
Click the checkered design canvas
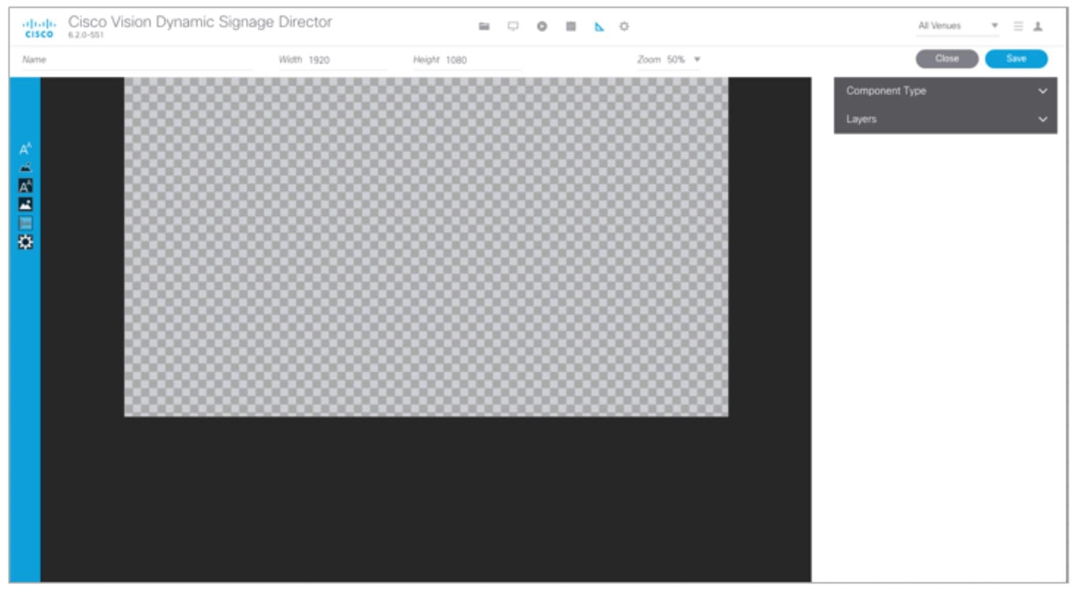point(426,247)
